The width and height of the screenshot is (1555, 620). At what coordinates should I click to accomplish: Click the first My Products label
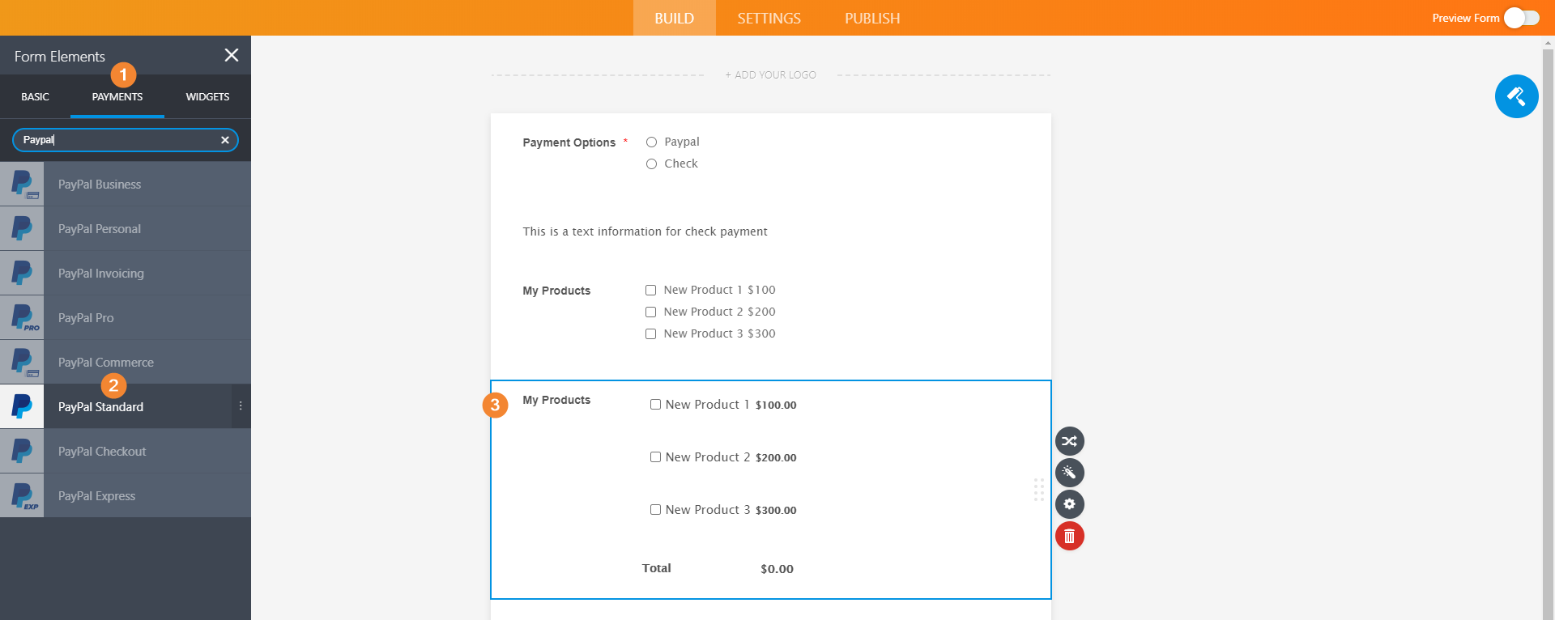(x=556, y=291)
